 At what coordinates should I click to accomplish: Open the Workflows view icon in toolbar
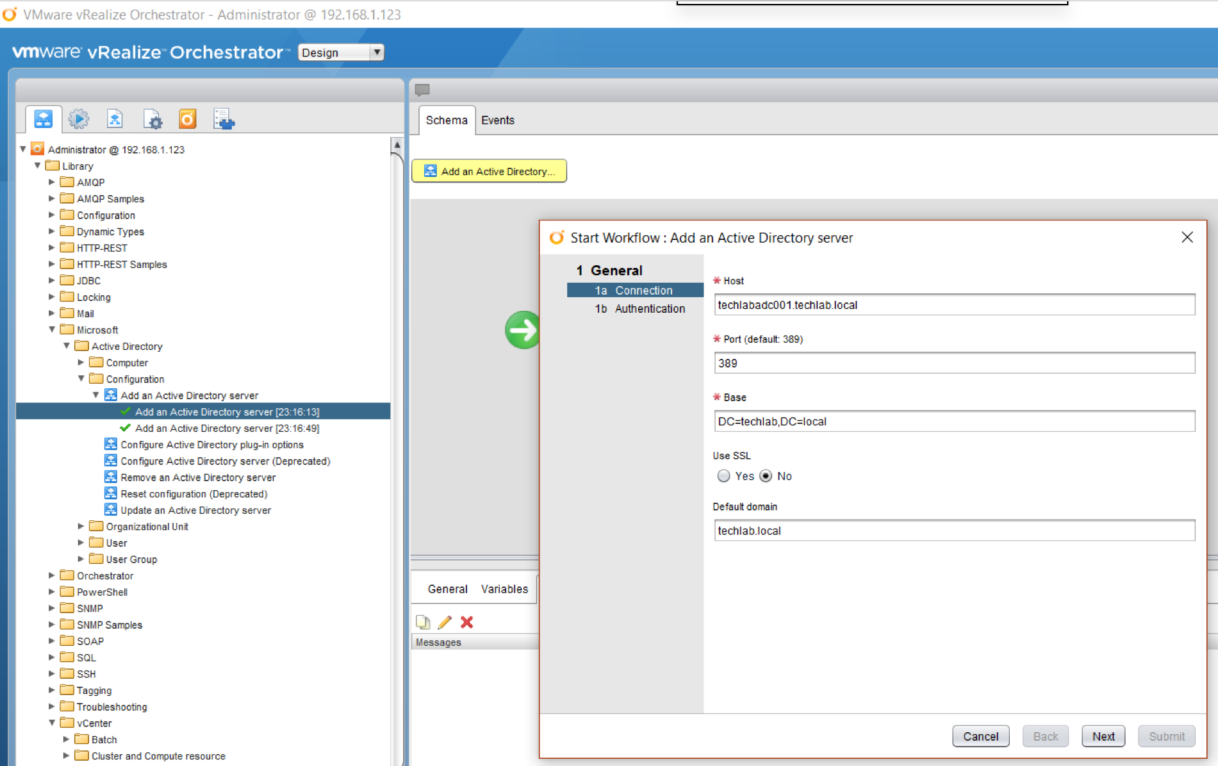click(44, 119)
